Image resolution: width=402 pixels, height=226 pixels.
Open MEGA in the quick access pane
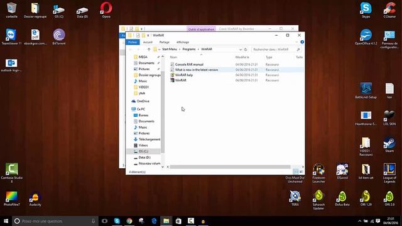[143, 57]
